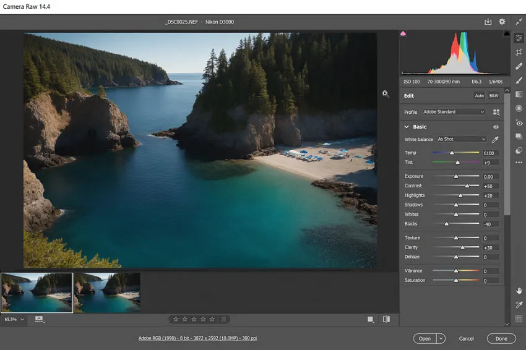Select the Red Eye removal tool

519,122
